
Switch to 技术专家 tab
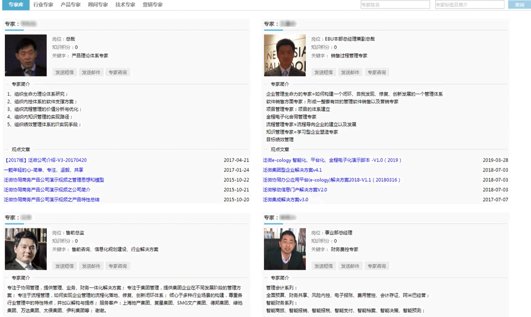click(125, 5)
